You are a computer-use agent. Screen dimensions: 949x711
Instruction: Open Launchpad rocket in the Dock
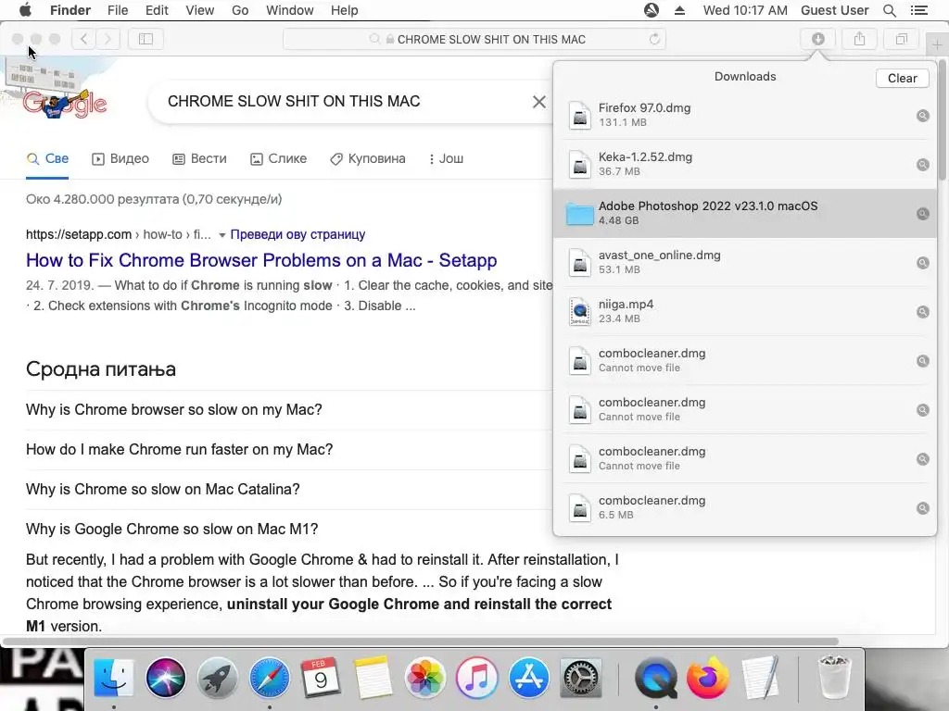(x=217, y=677)
